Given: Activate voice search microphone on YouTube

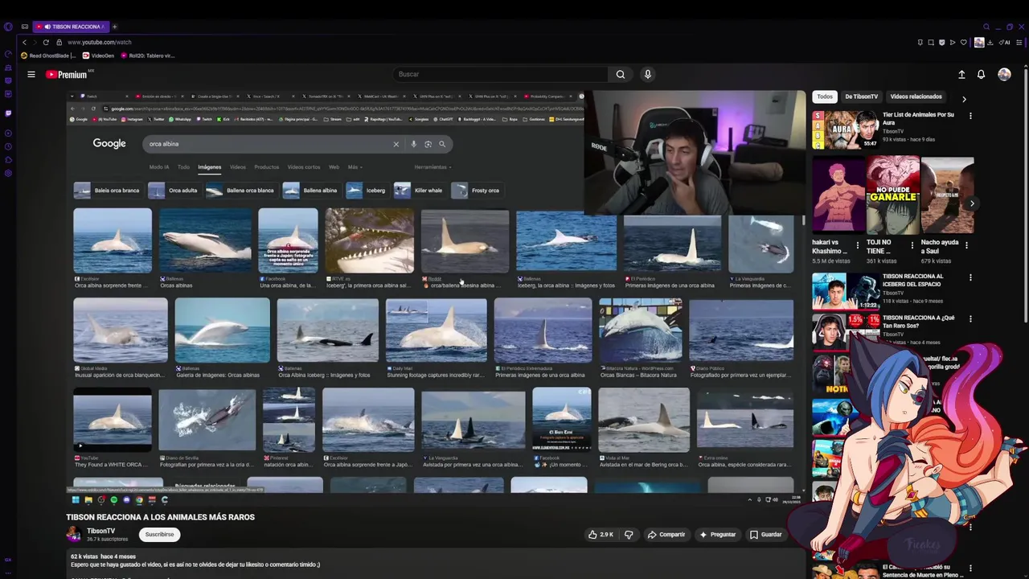Looking at the screenshot, I should pyautogui.click(x=647, y=74).
